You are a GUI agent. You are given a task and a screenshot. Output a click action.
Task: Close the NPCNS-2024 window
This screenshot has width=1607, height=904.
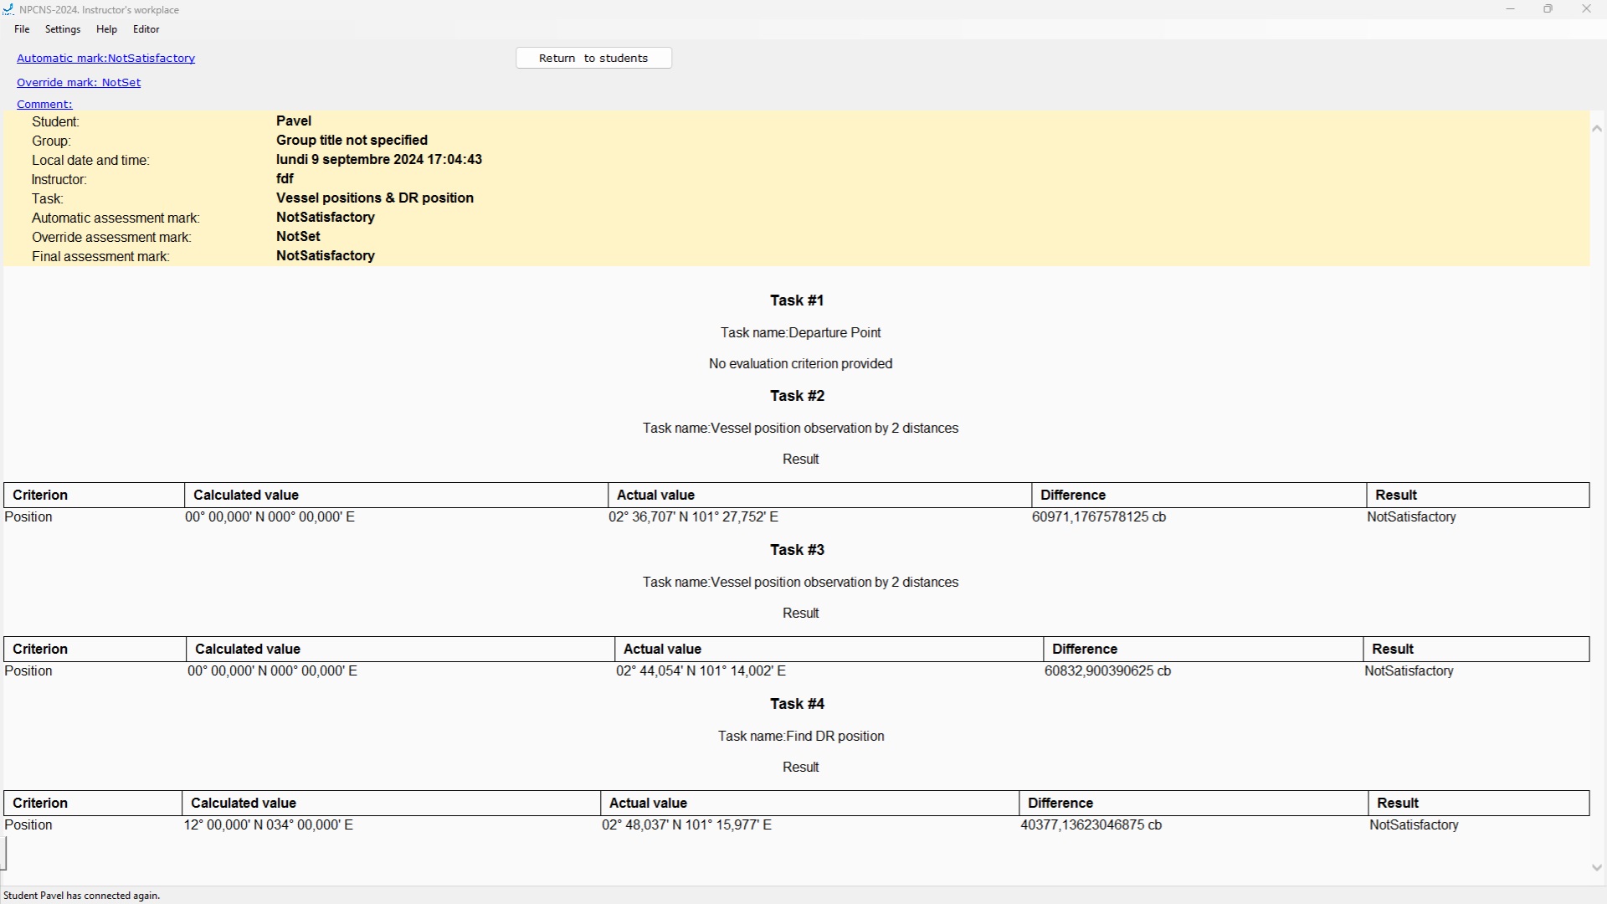tap(1586, 9)
